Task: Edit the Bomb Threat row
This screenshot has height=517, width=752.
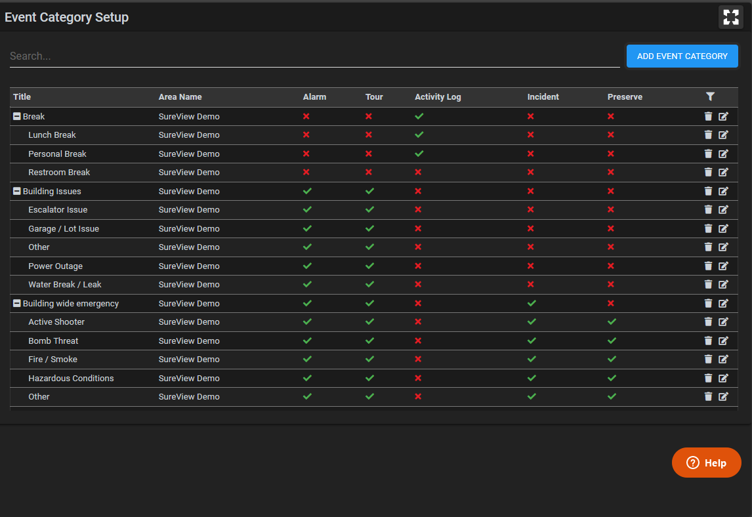Action: pyautogui.click(x=723, y=341)
